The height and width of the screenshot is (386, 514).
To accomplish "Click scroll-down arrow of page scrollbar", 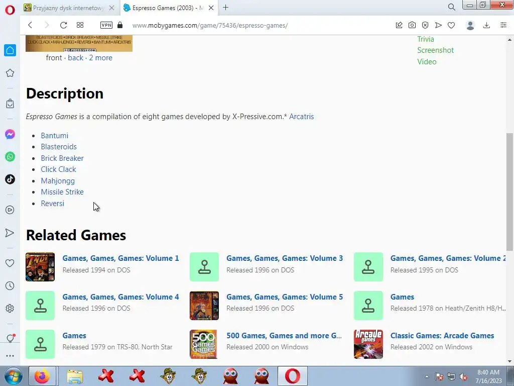I will click(x=509, y=361).
